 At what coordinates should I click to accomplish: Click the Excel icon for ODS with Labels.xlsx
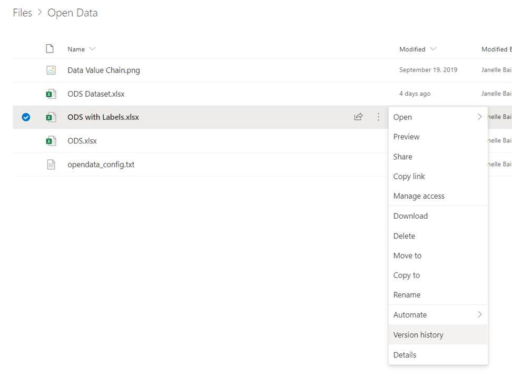click(51, 117)
